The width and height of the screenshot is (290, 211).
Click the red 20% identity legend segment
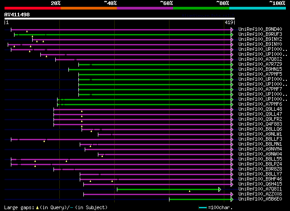[x=33, y=8]
